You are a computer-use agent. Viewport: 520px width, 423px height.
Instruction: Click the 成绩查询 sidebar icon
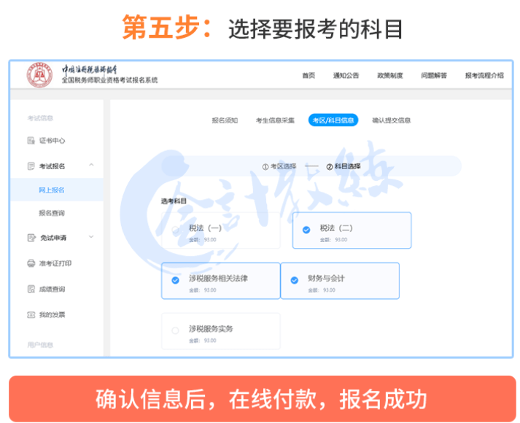pos(31,290)
